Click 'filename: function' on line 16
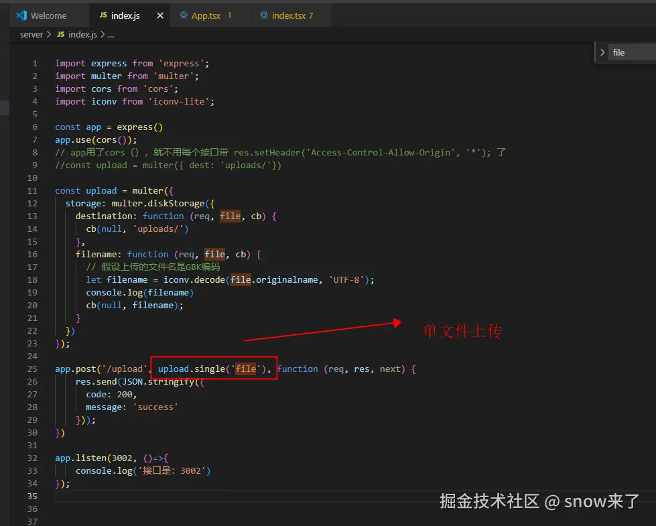This screenshot has width=656, height=526. pyautogui.click(x=122, y=254)
